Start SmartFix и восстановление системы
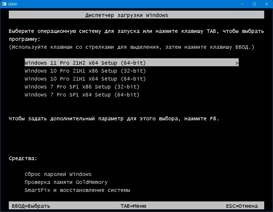The image size is (273, 212). pos(77,190)
